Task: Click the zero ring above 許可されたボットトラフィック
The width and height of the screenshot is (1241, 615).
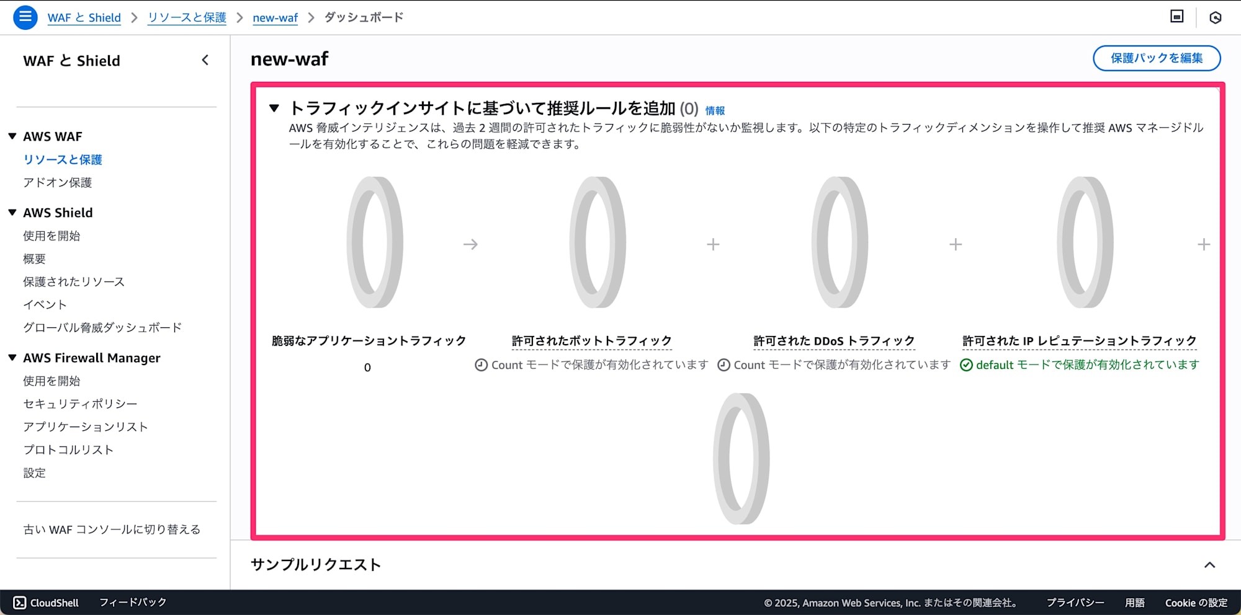Action: (598, 242)
